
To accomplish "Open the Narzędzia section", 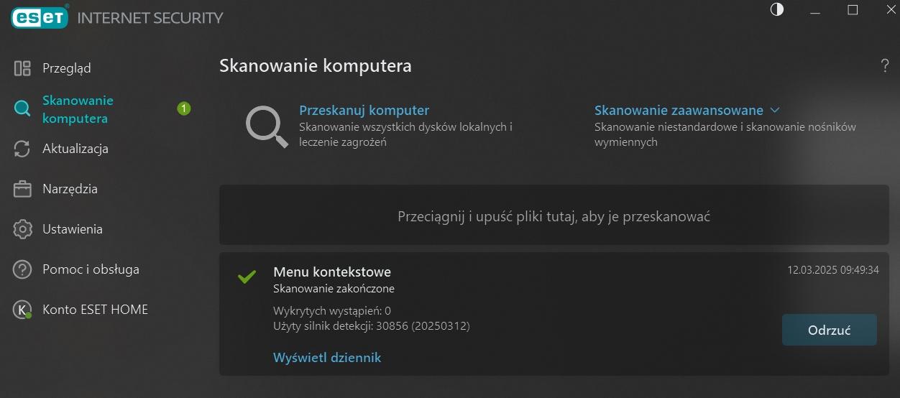I will click(x=70, y=189).
